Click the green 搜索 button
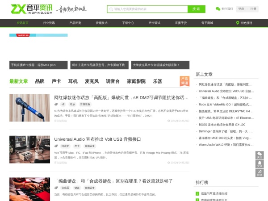Screen dimensions: 268x201 [197, 9]
